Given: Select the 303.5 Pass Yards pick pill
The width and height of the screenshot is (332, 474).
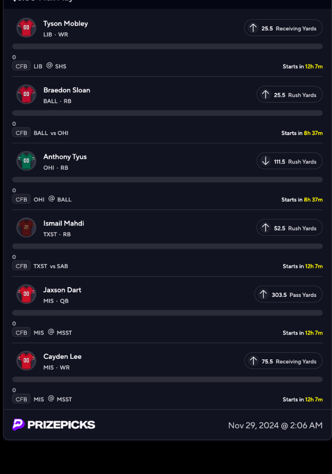Looking at the screenshot, I should click(288, 294).
